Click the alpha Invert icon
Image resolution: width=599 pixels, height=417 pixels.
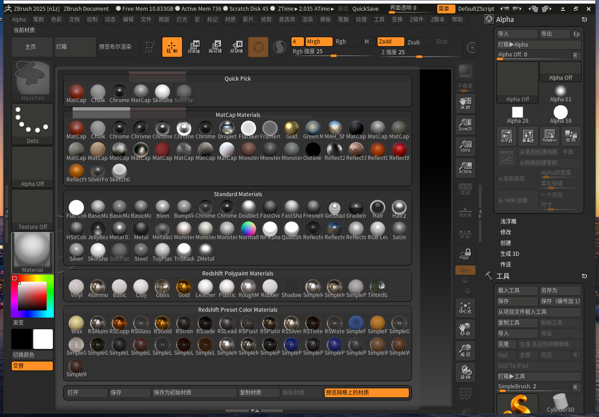click(571, 136)
